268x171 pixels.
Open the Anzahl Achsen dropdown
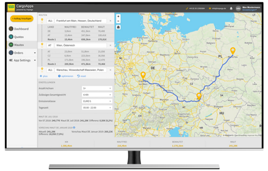click(97, 88)
